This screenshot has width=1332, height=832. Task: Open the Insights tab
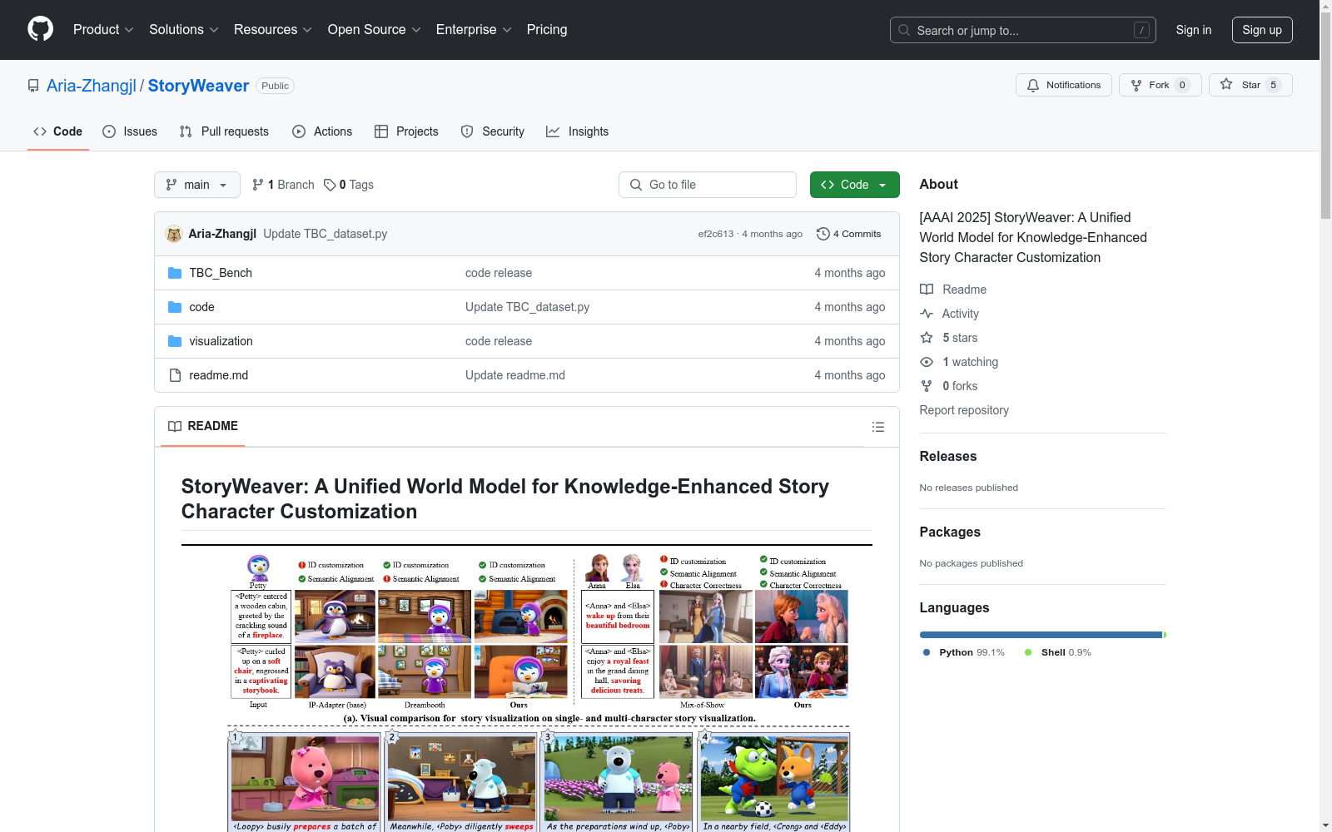(x=578, y=131)
